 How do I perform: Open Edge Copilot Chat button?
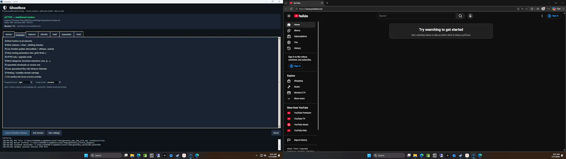[556, 9]
